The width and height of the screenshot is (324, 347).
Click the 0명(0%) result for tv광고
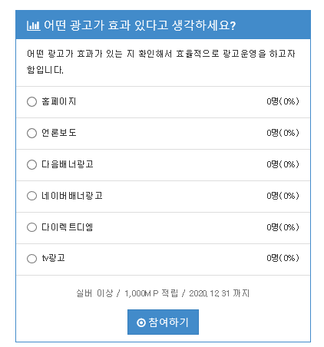tap(283, 258)
